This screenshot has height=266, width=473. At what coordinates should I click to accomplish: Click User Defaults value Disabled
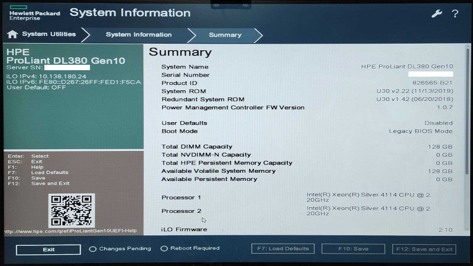point(438,123)
